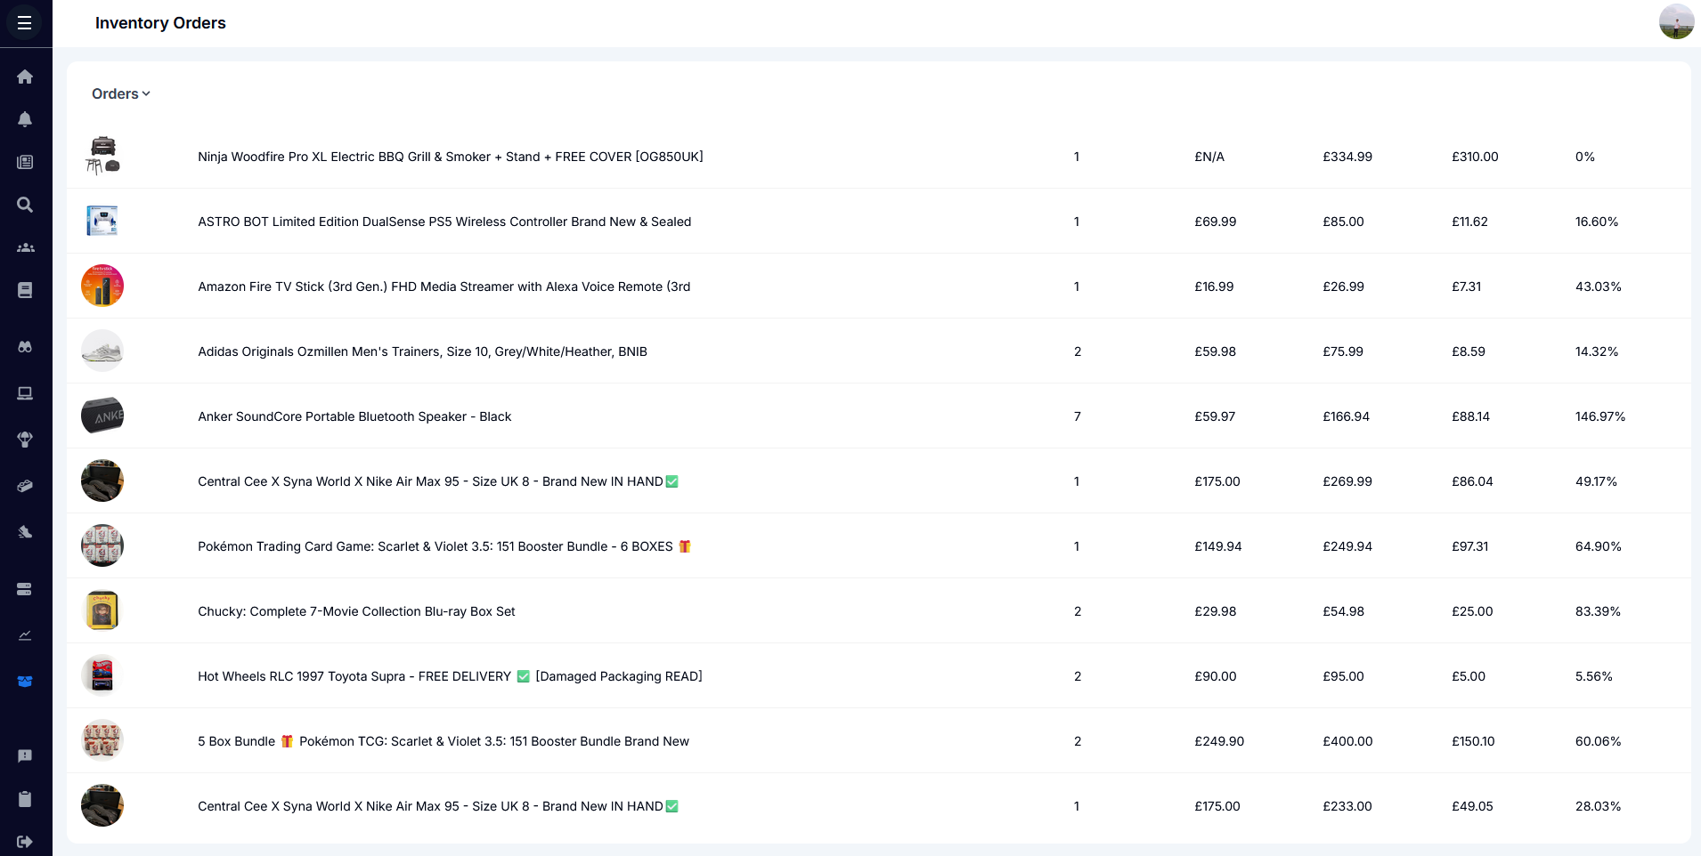Click the £7.31 Fire TV Stick profit

click(x=1467, y=287)
